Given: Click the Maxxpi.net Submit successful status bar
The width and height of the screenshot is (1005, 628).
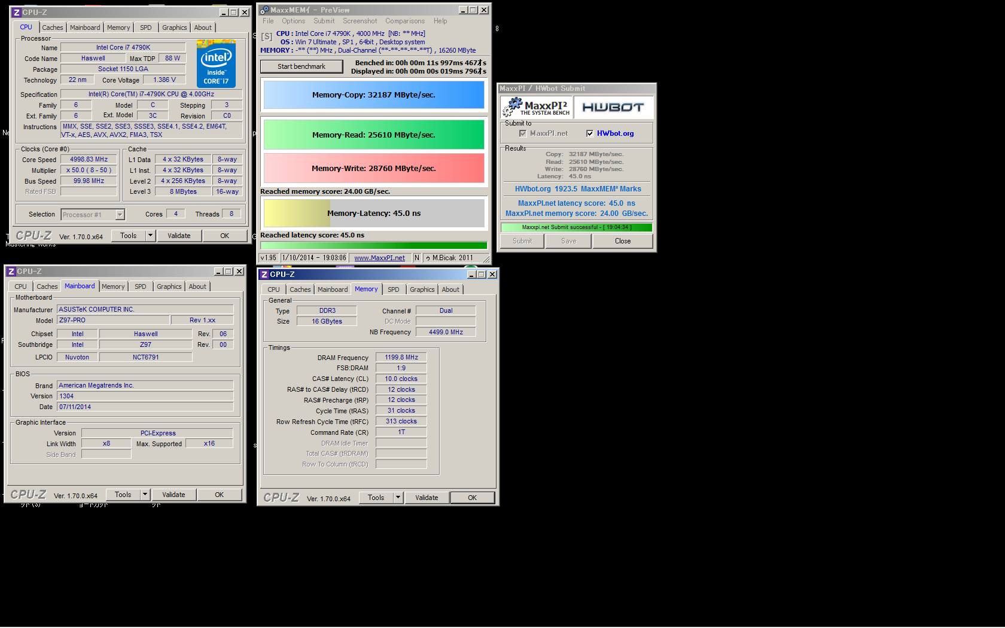Looking at the screenshot, I should [x=577, y=227].
